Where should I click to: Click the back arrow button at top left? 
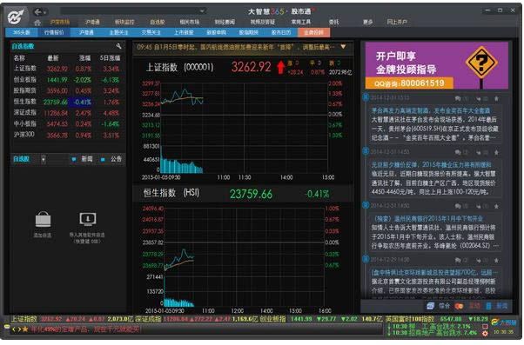tap(37, 12)
